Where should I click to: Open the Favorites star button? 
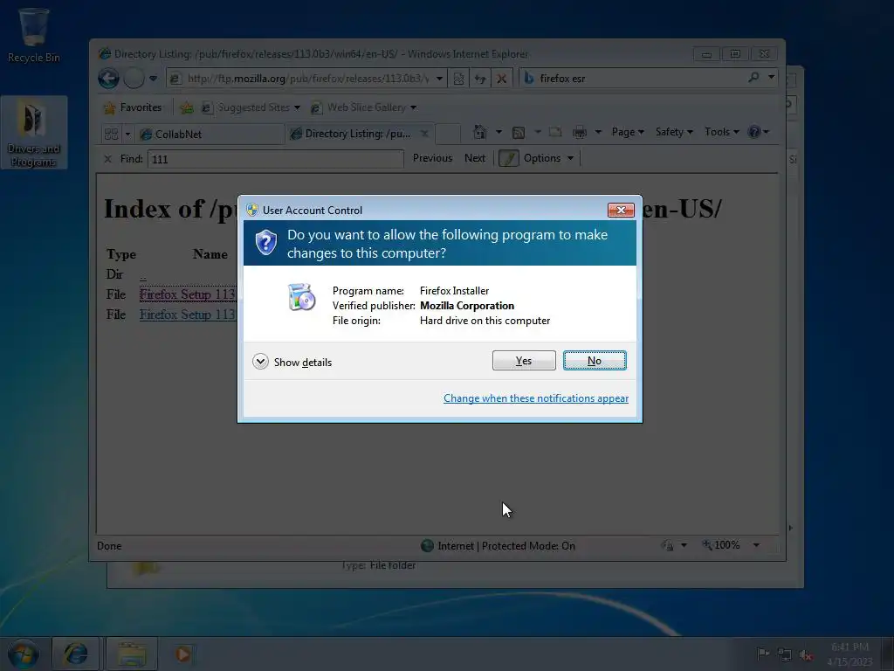(133, 107)
